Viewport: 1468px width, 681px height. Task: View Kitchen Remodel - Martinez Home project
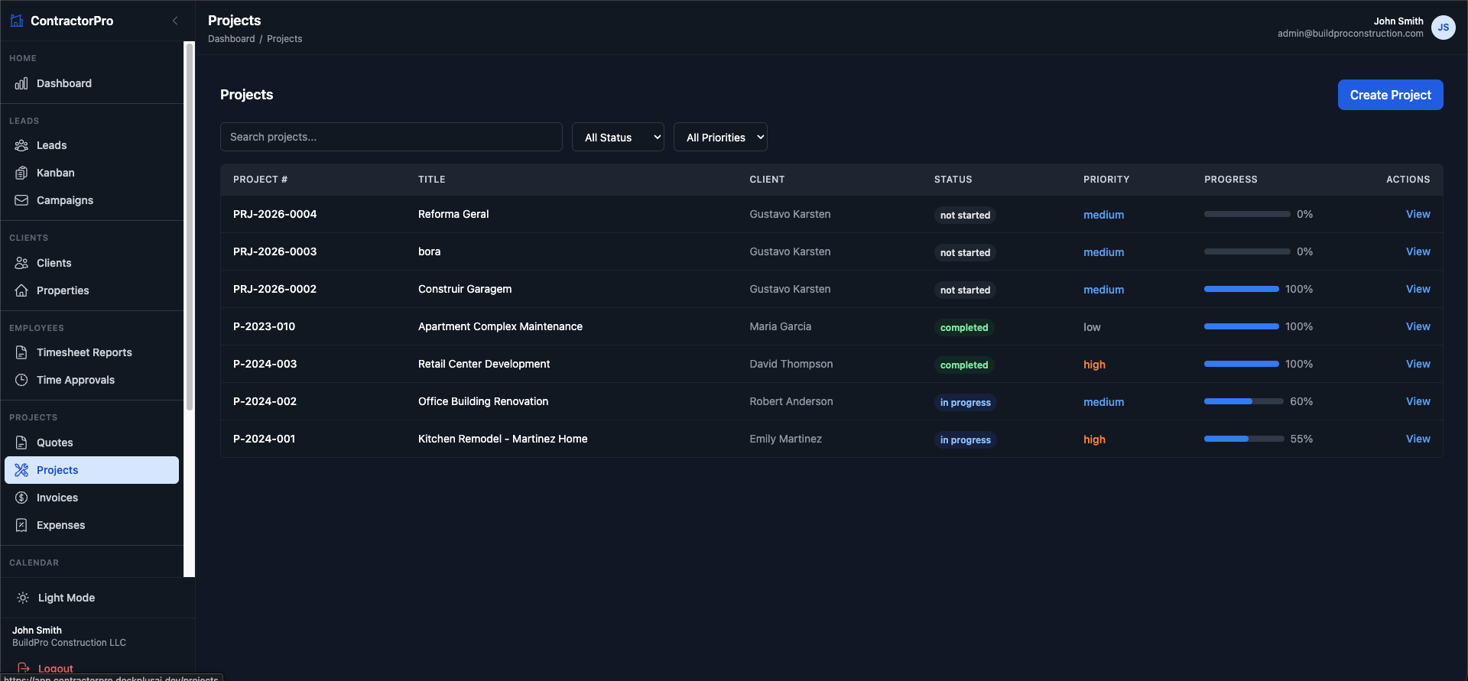1418,439
